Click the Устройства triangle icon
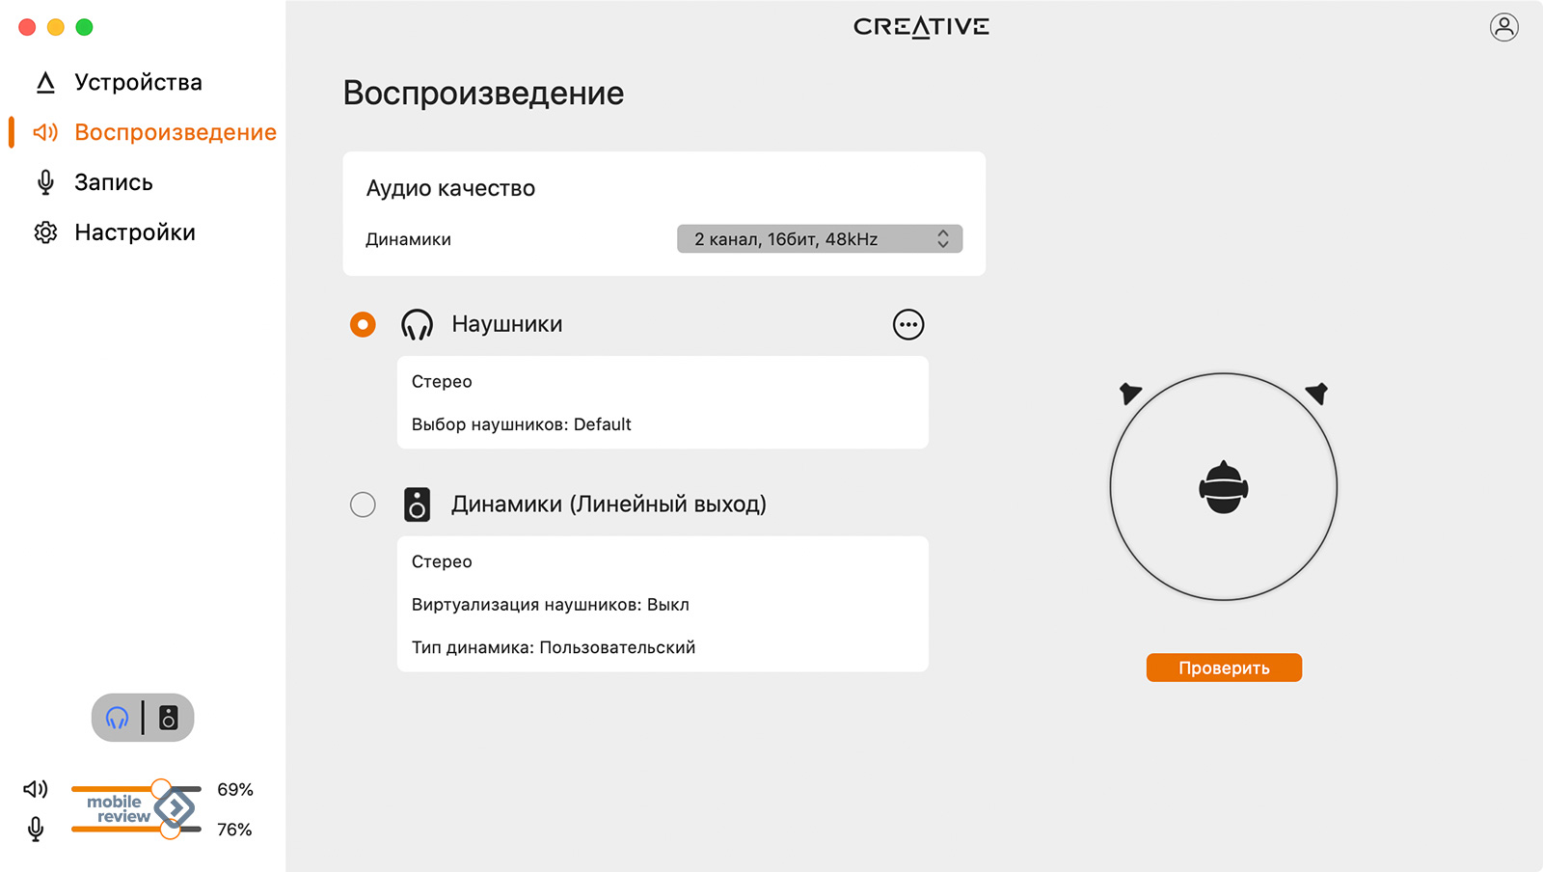1543x872 pixels. tap(45, 83)
